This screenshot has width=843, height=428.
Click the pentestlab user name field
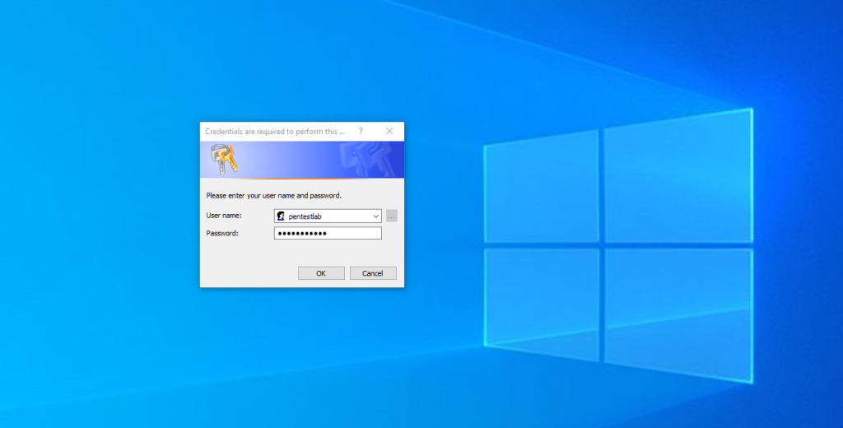(328, 216)
